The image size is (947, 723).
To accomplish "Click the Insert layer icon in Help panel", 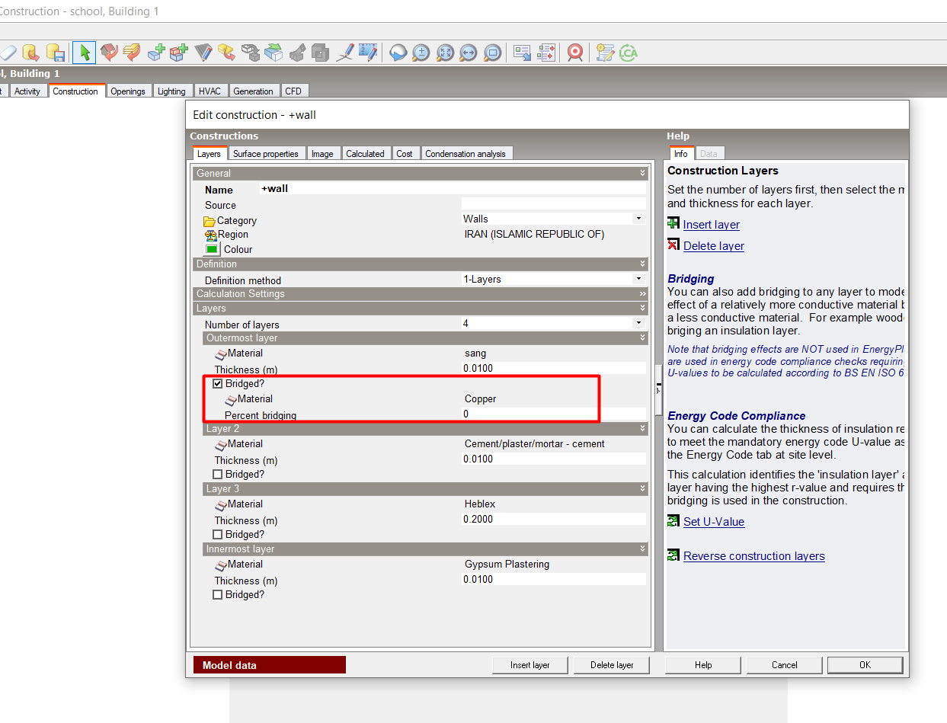I will click(673, 224).
